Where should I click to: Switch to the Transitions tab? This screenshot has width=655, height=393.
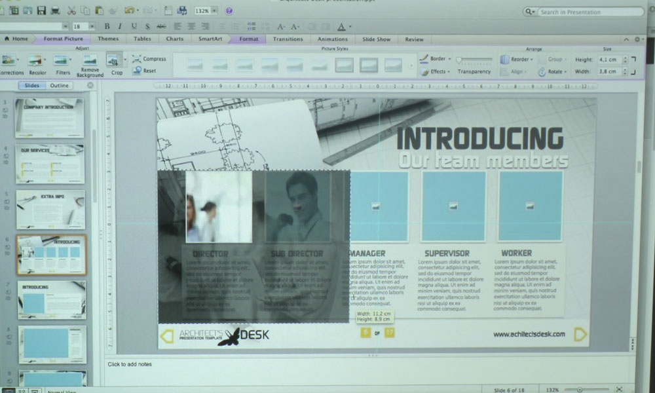288,39
